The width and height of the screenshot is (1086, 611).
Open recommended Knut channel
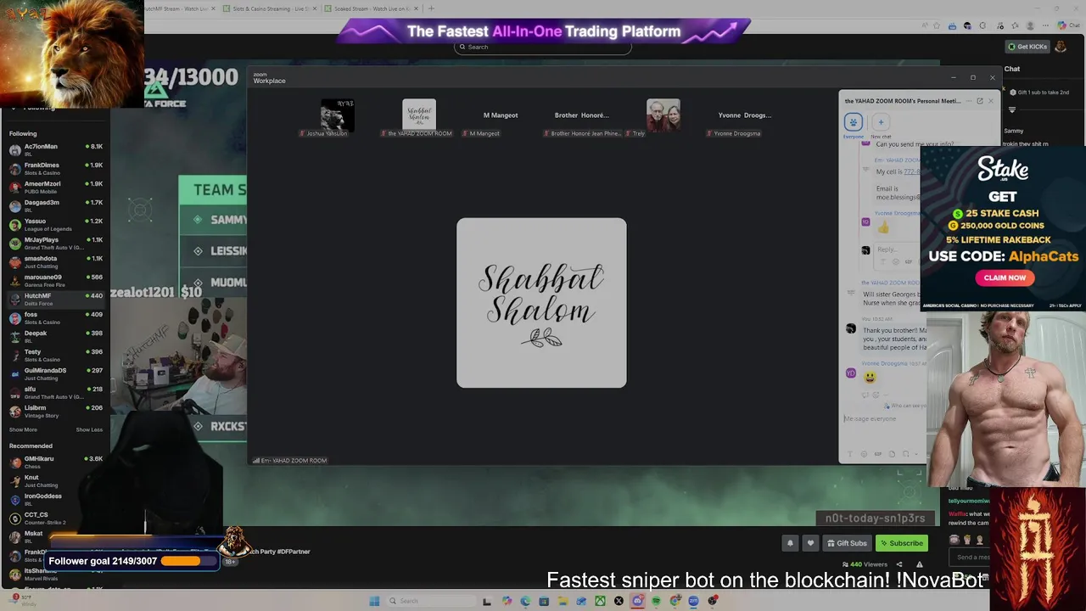click(x=55, y=481)
